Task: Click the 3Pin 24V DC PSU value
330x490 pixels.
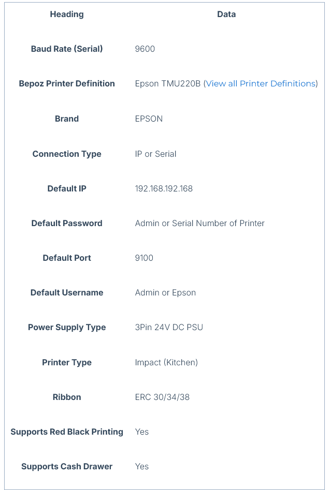Action: 169,327
